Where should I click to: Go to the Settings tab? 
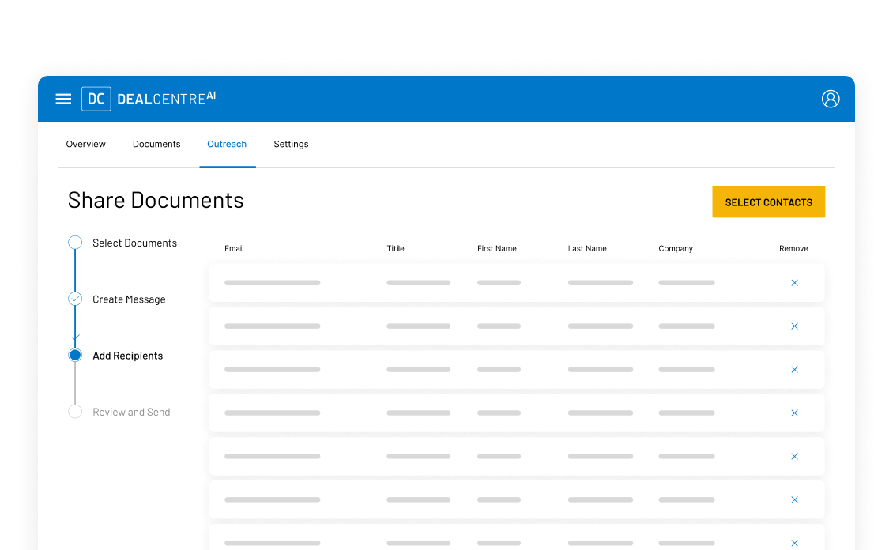[x=291, y=144]
